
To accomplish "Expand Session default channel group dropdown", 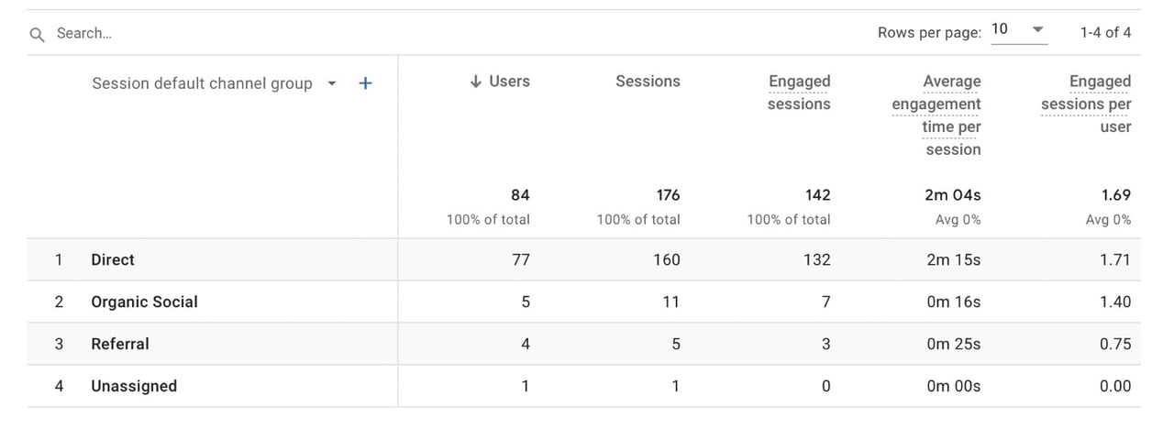I will coord(332,83).
